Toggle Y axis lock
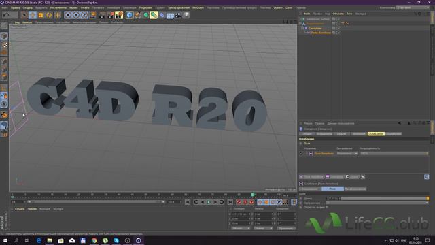The width and height of the screenshot is (435, 245). [x=75, y=15]
